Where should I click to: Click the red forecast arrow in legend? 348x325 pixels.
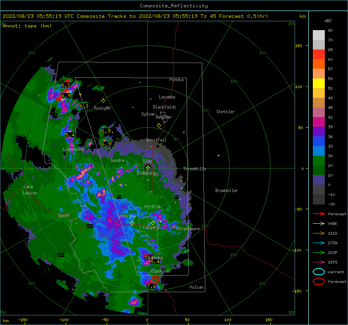[319, 214]
